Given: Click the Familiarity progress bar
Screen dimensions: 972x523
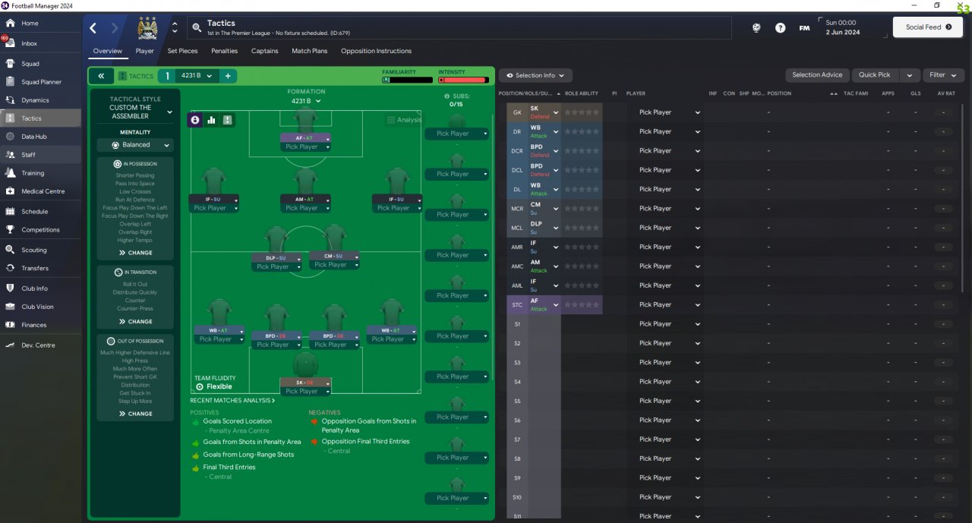Looking at the screenshot, I should [x=408, y=80].
